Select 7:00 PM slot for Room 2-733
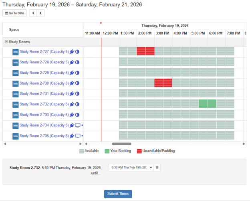The height and width of the screenshot is (201, 250). pyautogui.click(x=230, y=114)
